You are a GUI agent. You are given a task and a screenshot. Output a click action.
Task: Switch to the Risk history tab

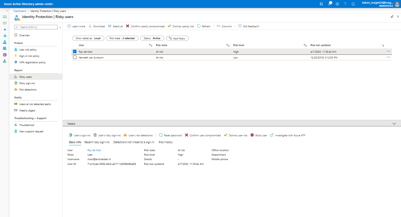coord(166,142)
